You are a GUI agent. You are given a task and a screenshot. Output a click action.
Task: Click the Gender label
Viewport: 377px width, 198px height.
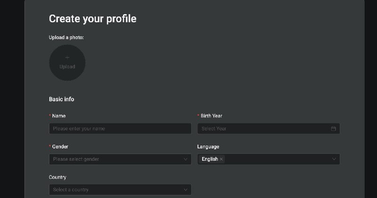point(60,147)
